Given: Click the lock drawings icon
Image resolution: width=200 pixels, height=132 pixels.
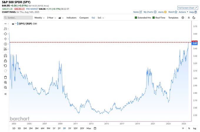Looking at the screenshot, I should [5, 61].
